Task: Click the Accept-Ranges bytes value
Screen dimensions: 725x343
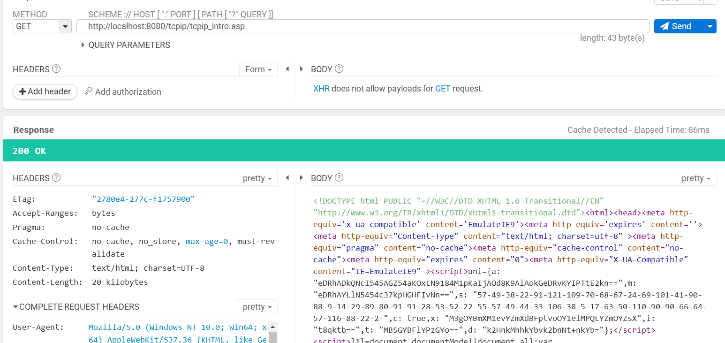Action: [x=104, y=213]
